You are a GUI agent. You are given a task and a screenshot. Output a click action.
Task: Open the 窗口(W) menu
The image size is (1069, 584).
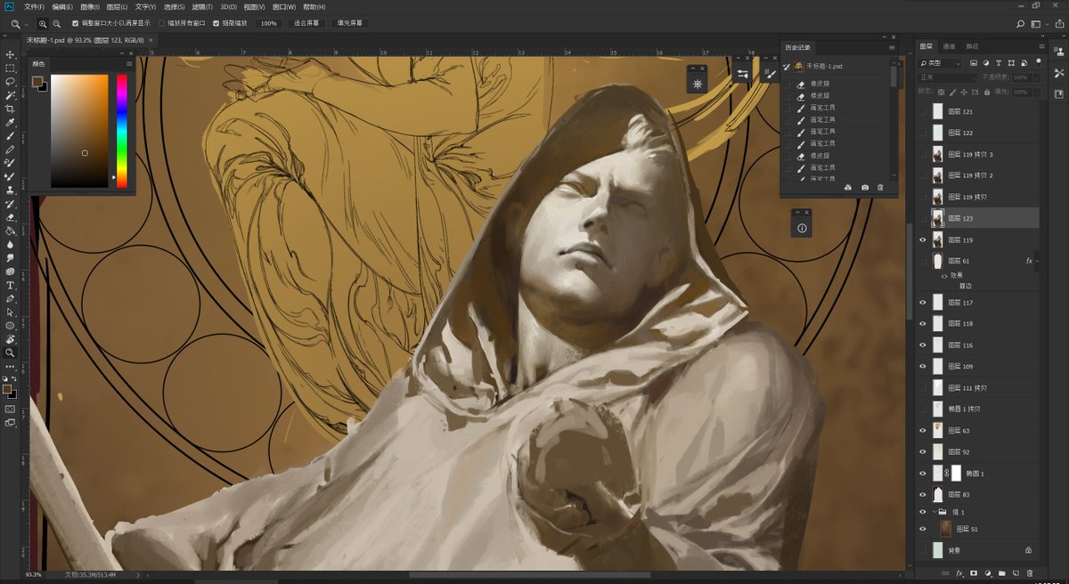[284, 6]
